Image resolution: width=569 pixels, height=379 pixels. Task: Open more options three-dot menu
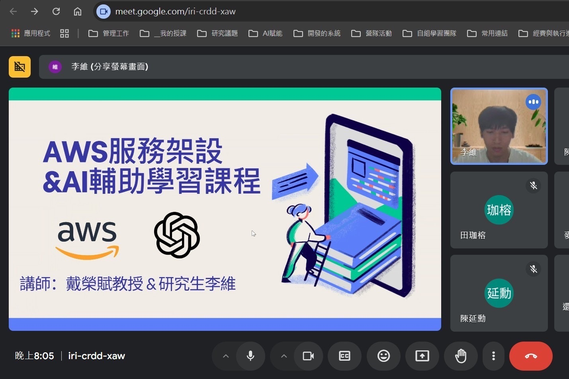click(493, 356)
